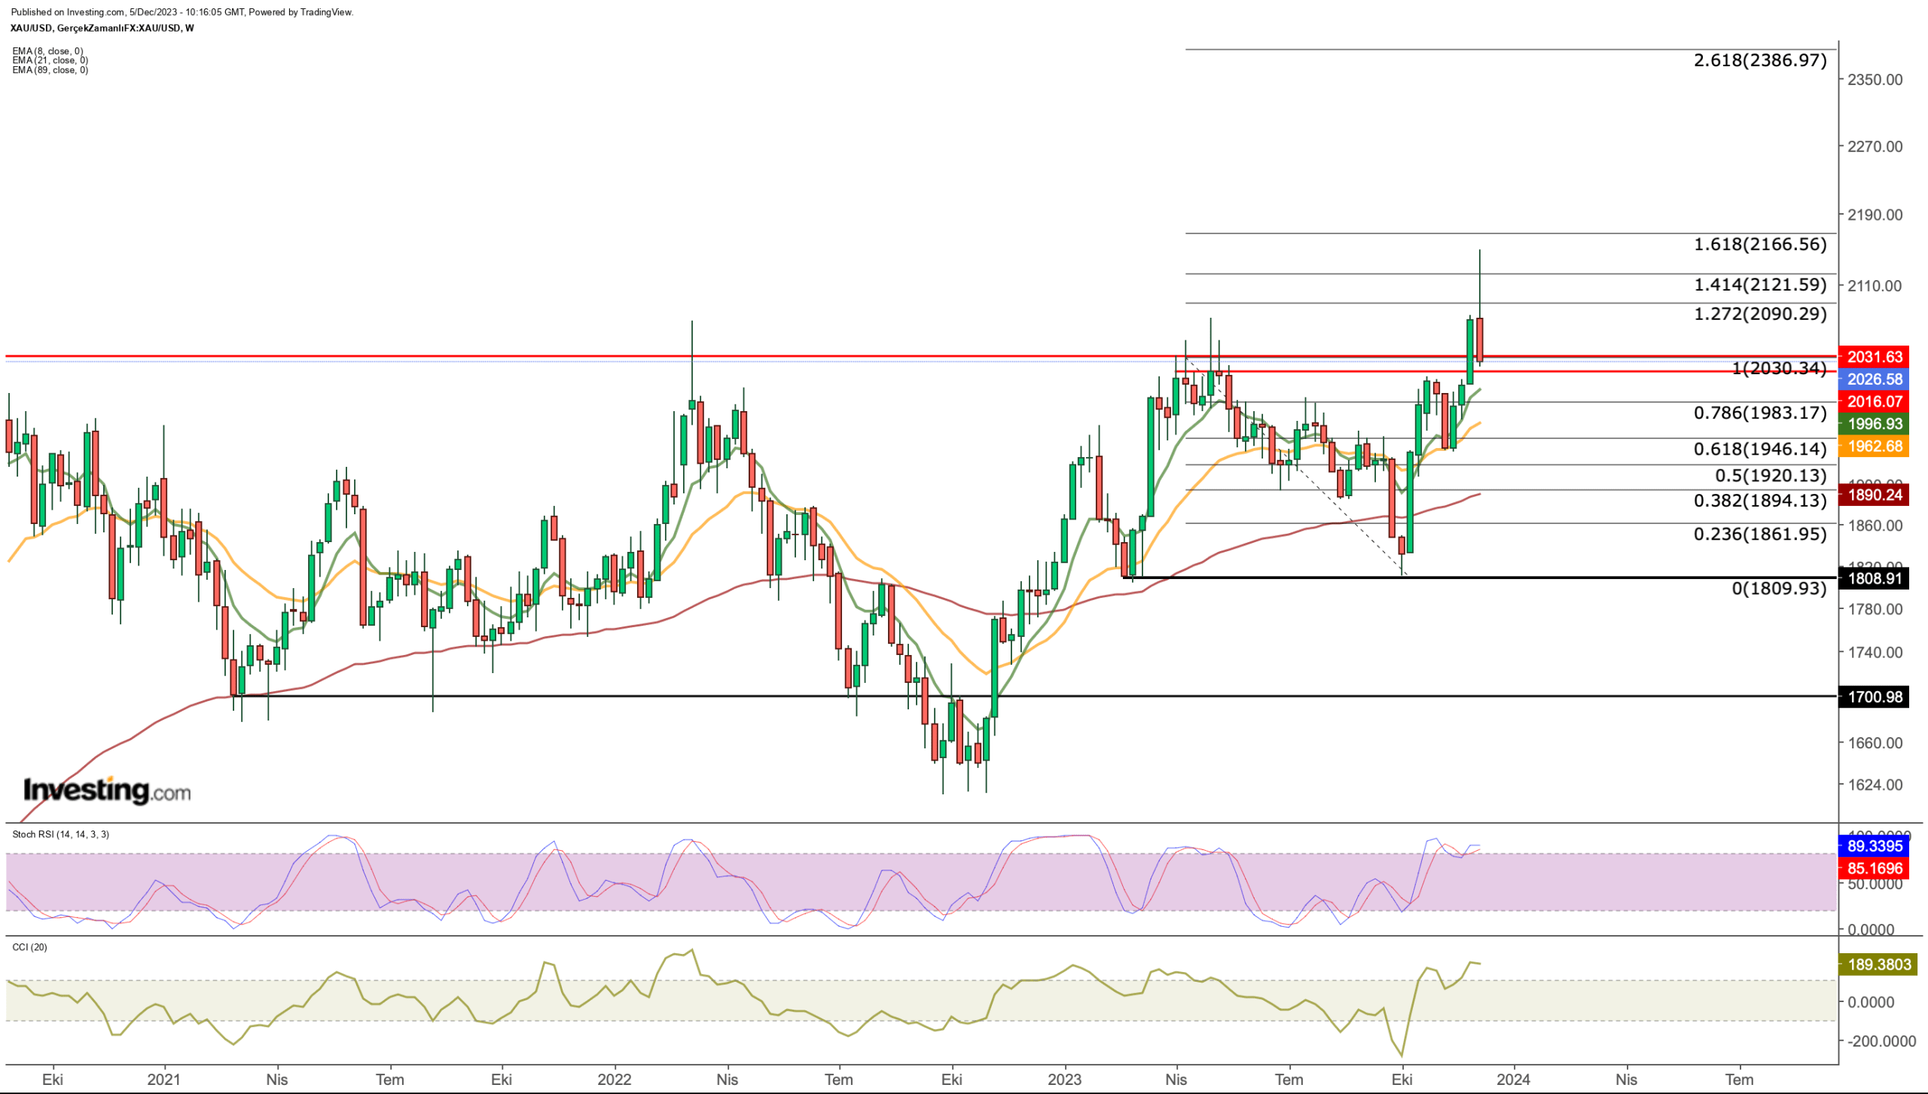
Task: Click the black 1700.98 support level tag
Action: [x=1875, y=696]
